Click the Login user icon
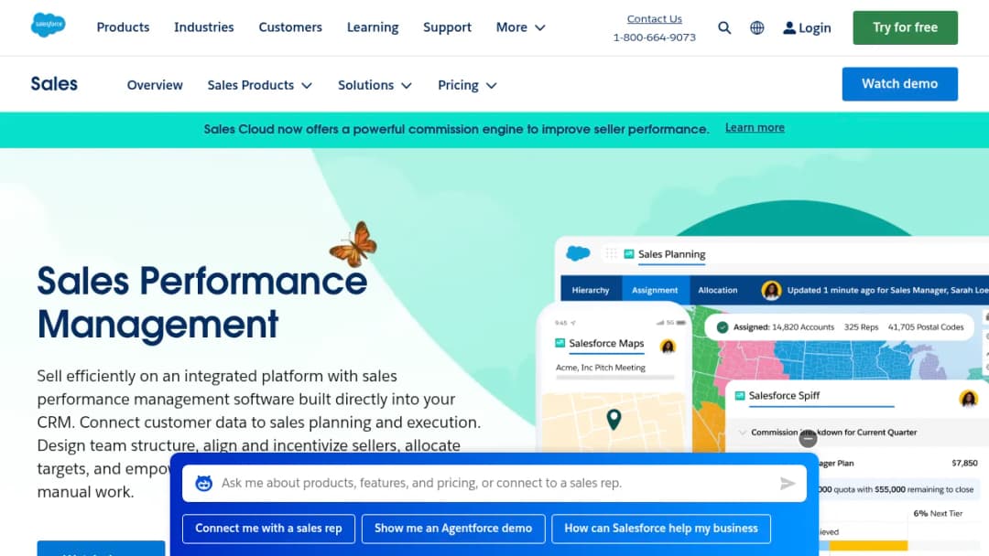989x556 pixels. point(789,27)
